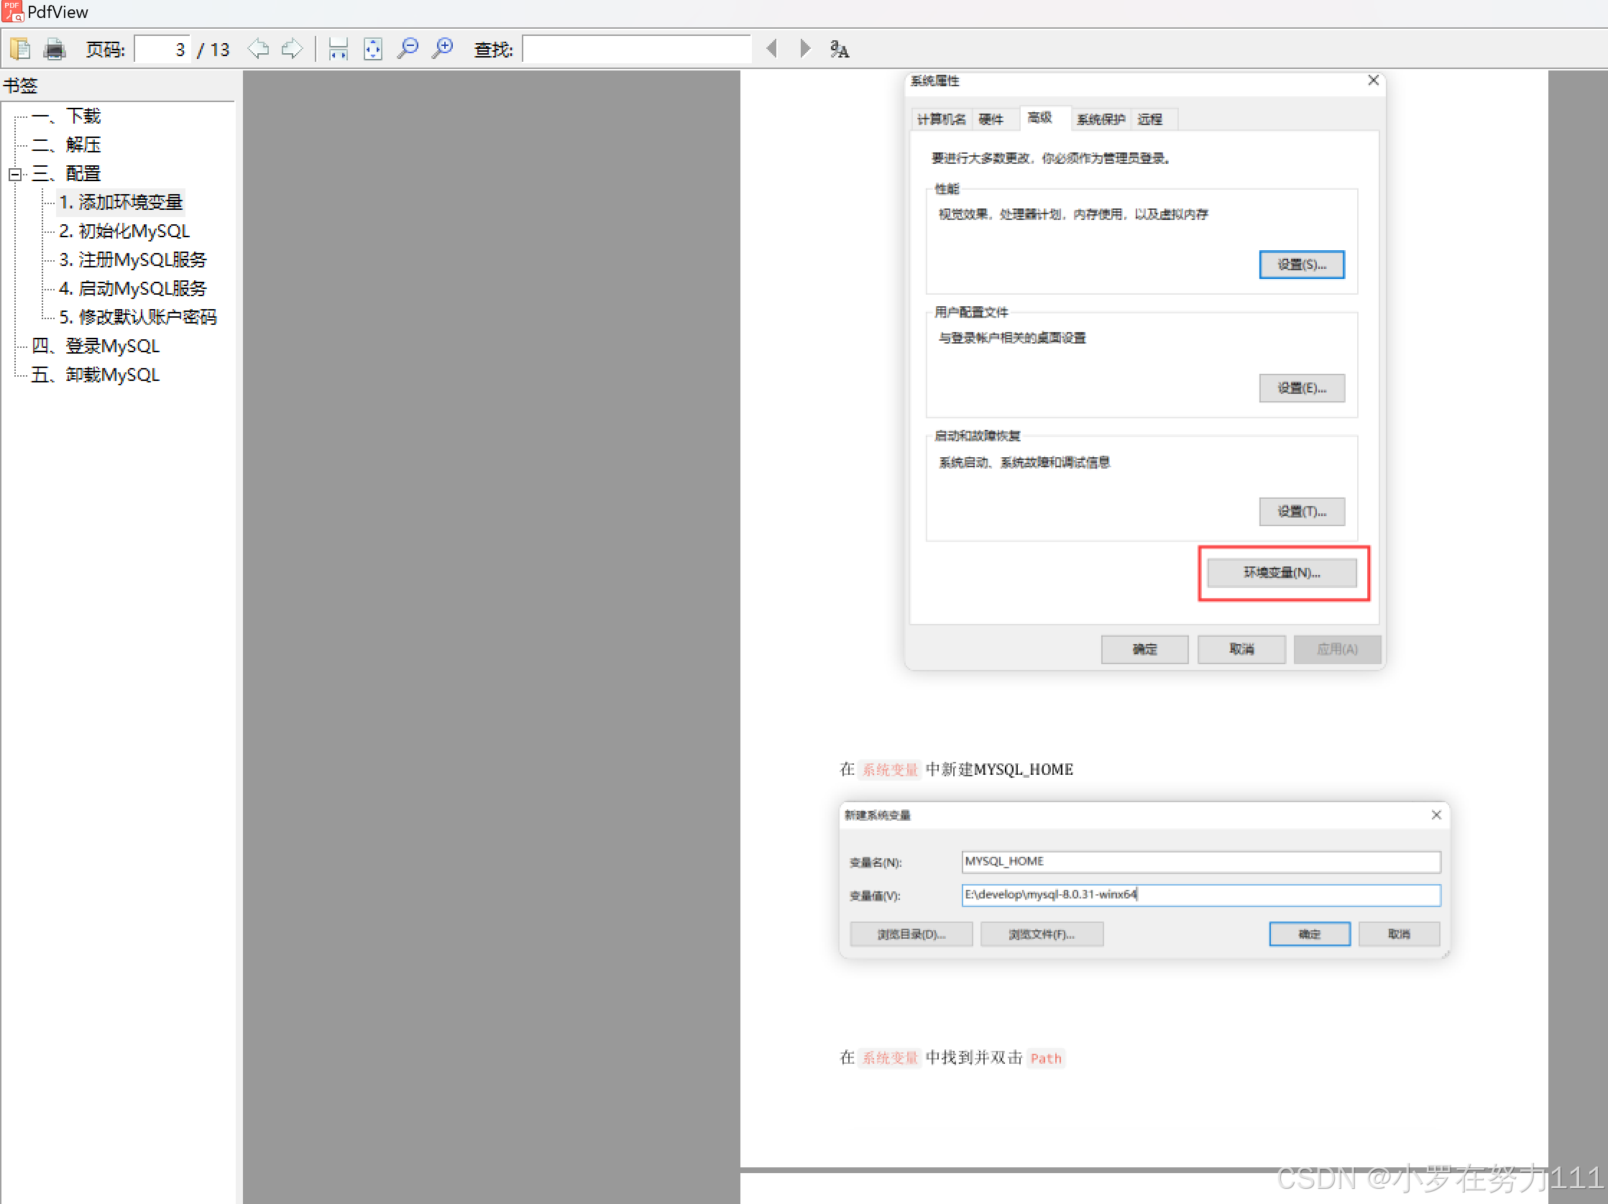Click the fit page icon
The height and width of the screenshot is (1204, 1608).
pyautogui.click(x=373, y=49)
